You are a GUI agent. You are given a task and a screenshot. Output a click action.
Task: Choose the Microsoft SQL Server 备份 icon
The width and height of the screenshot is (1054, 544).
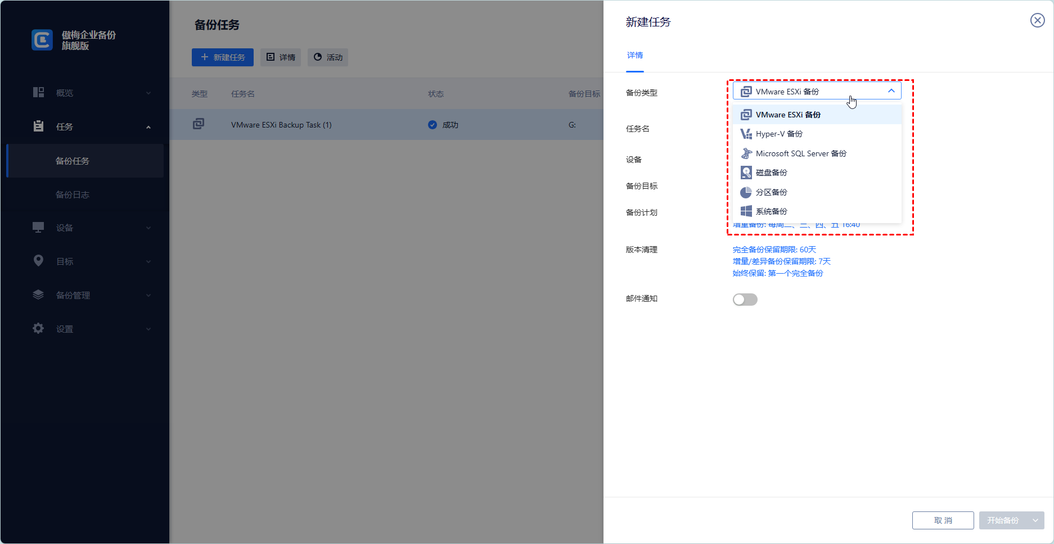(x=746, y=153)
